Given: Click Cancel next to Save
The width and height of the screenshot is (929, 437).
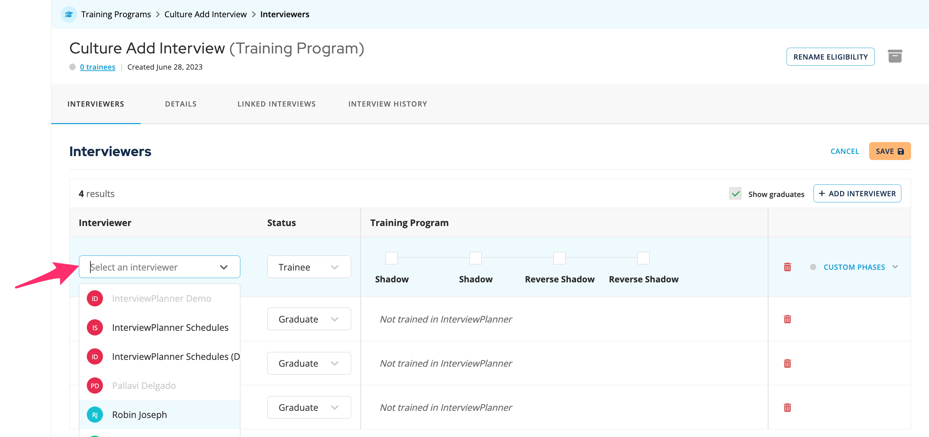Looking at the screenshot, I should (845, 151).
